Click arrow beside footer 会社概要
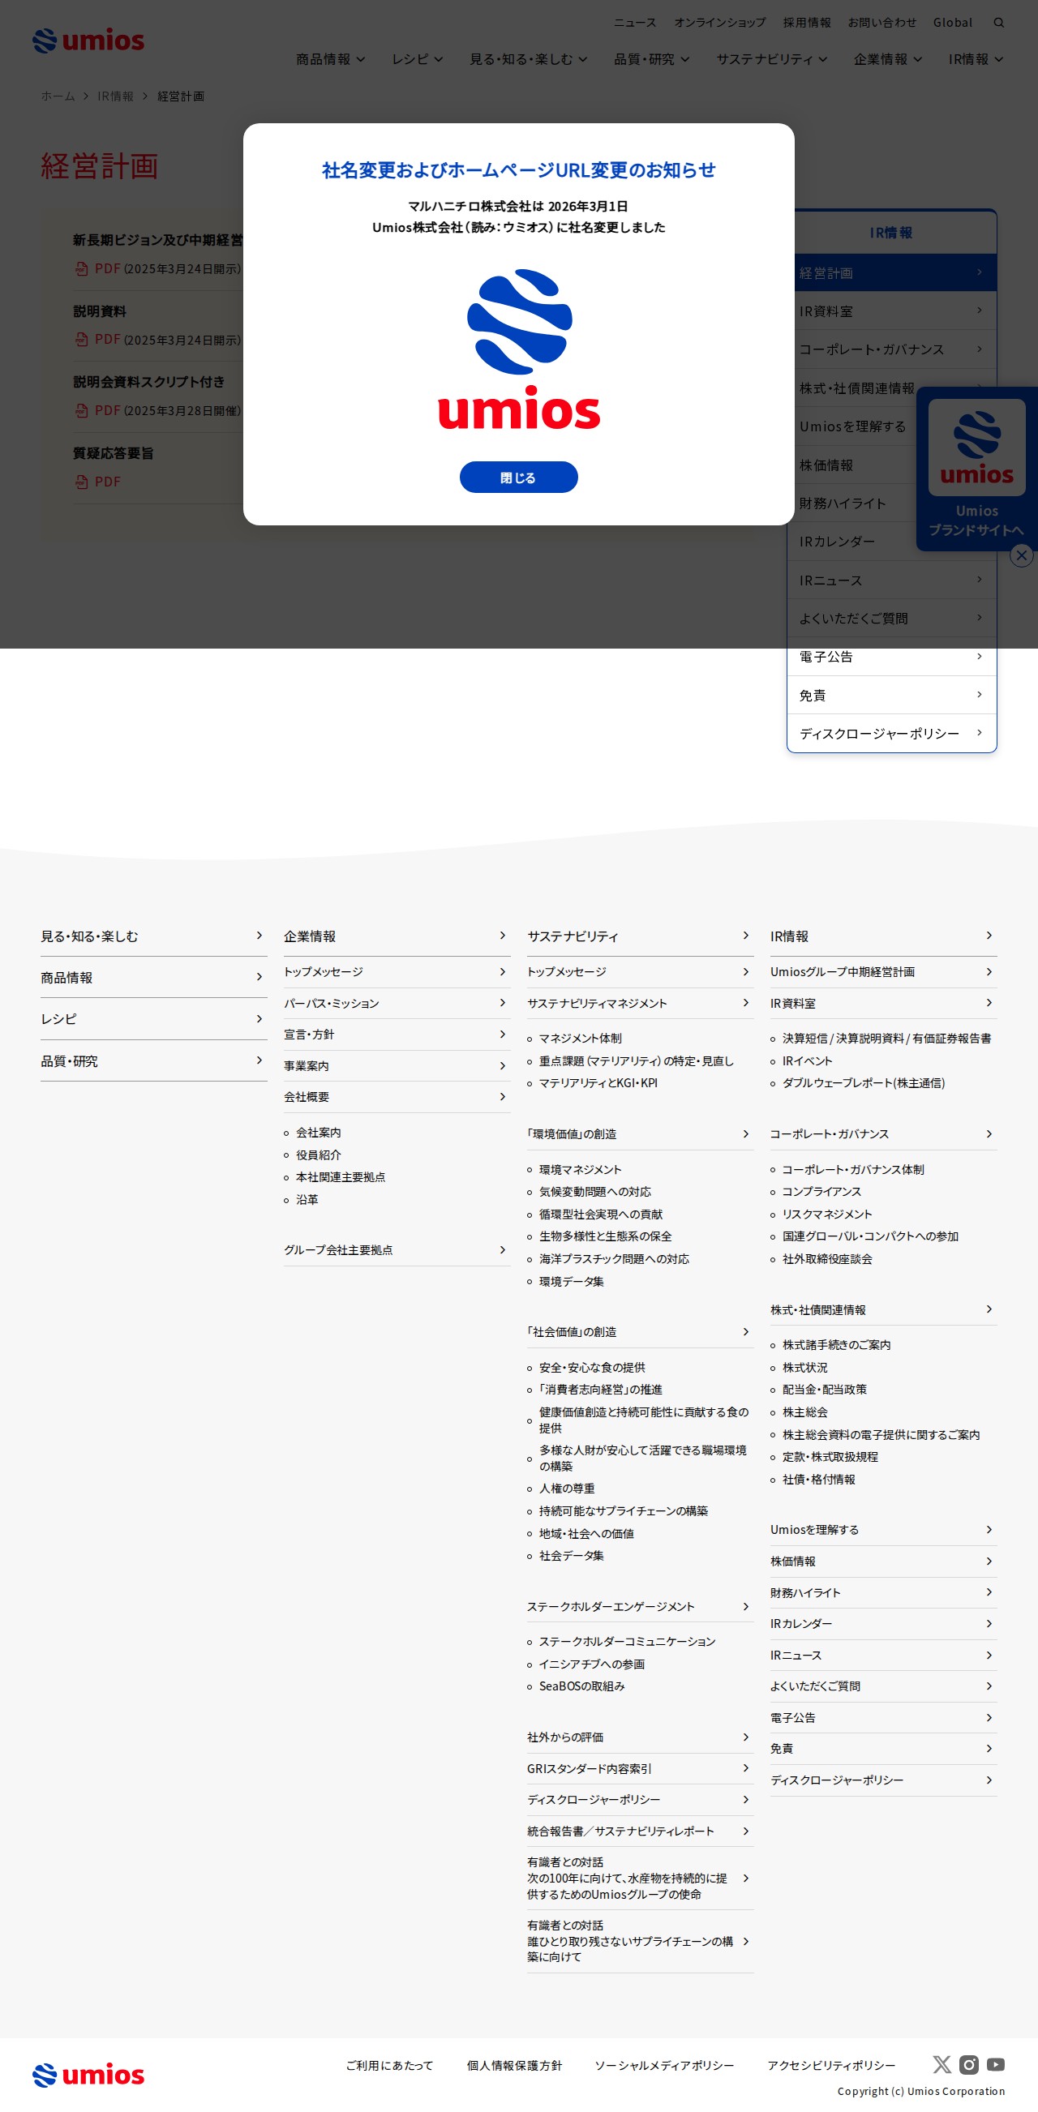Screen dimensions: 1038x2112 (503, 1097)
